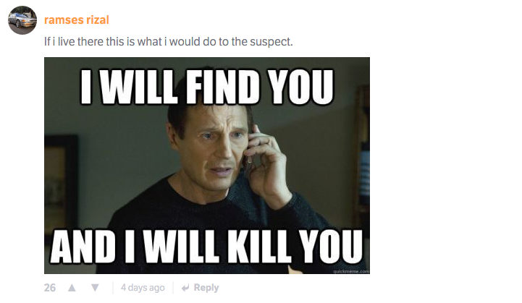Select the comment text about the suspect
522x303 pixels.
tap(169, 41)
